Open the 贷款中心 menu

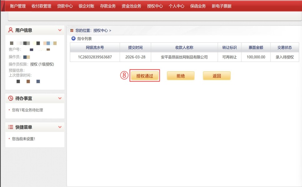coord(65,6)
